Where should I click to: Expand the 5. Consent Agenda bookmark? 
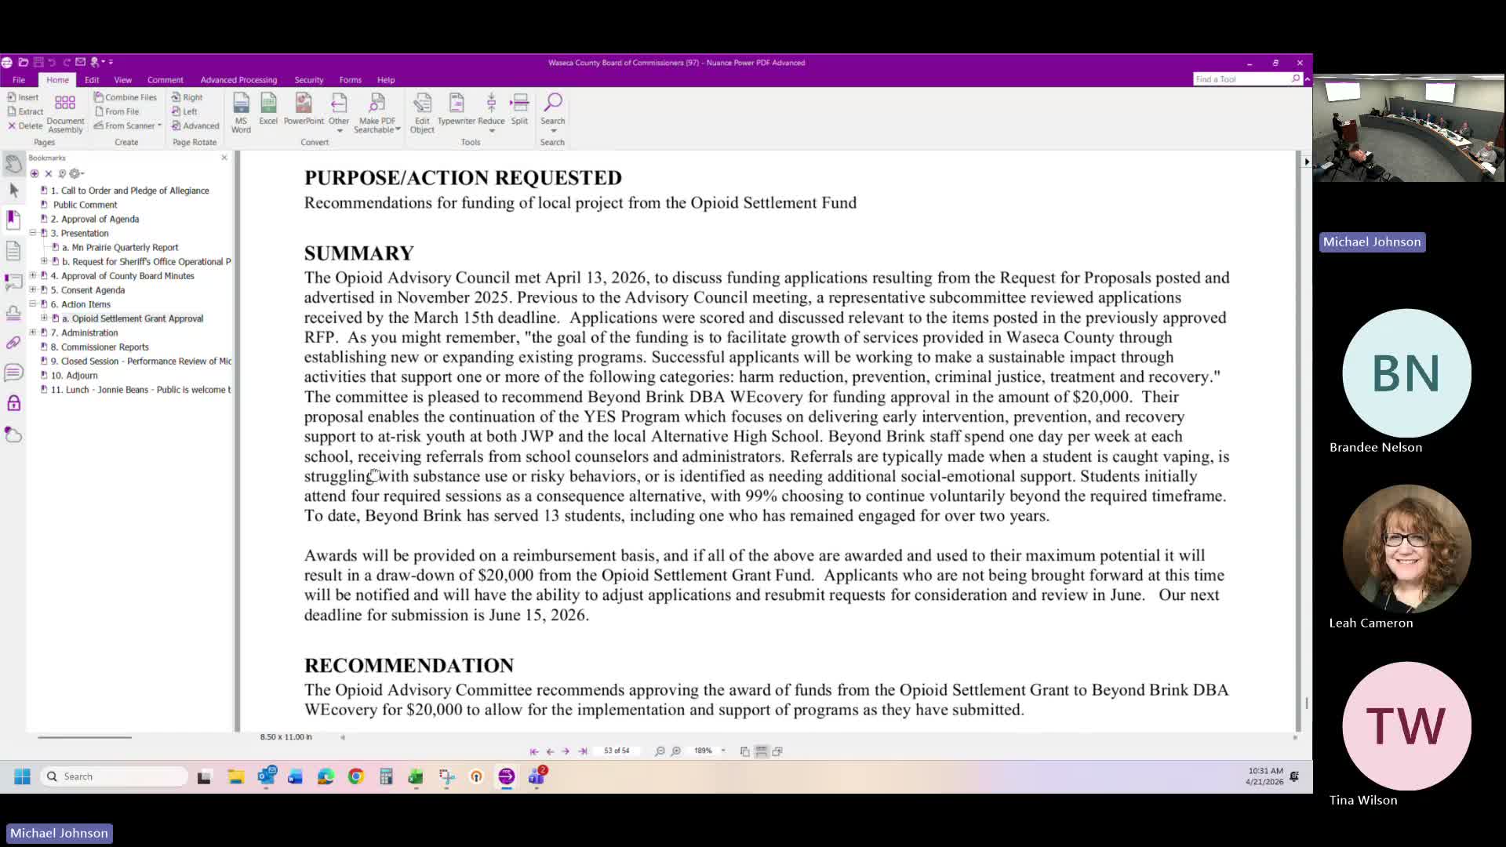click(33, 289)
